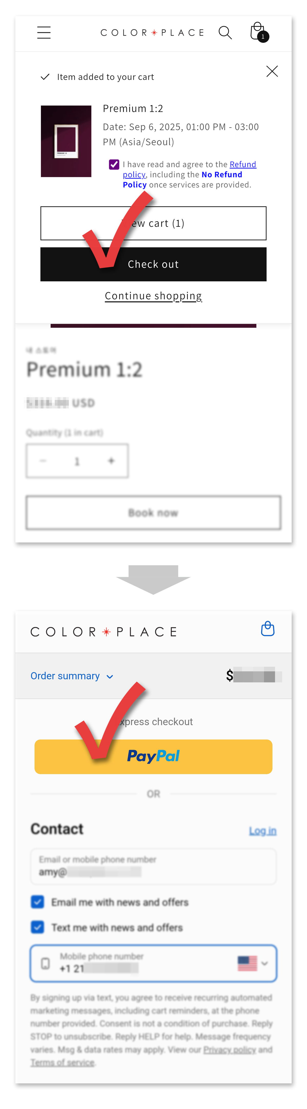Follow the Continue shopping link
The image size is (307, 1109).
153,296
